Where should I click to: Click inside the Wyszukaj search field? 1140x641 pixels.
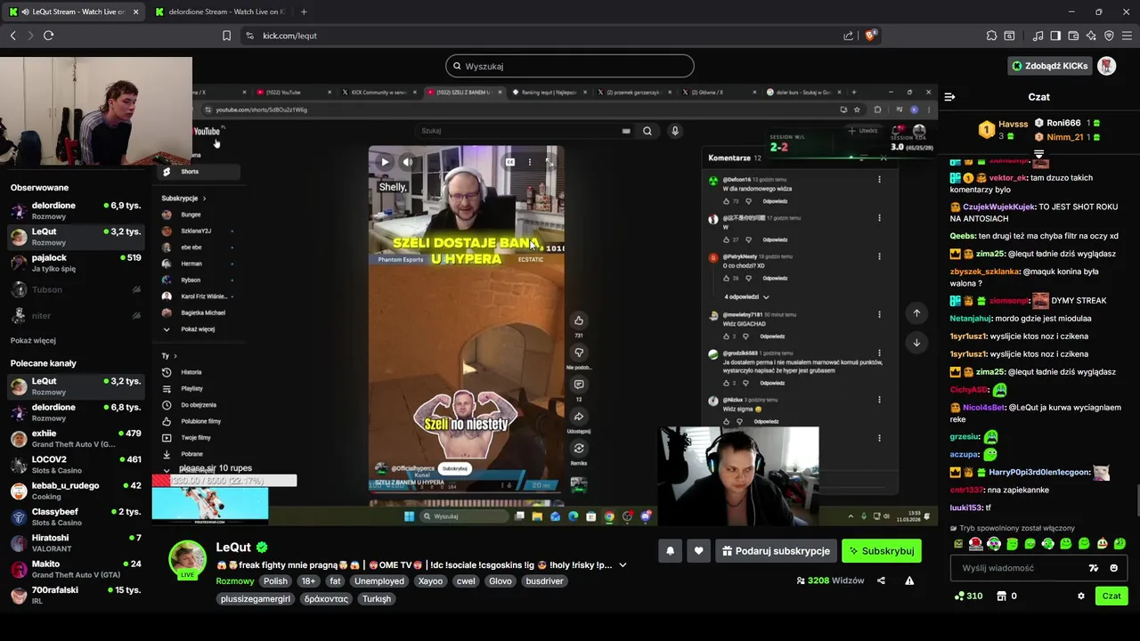coord(570,66)
